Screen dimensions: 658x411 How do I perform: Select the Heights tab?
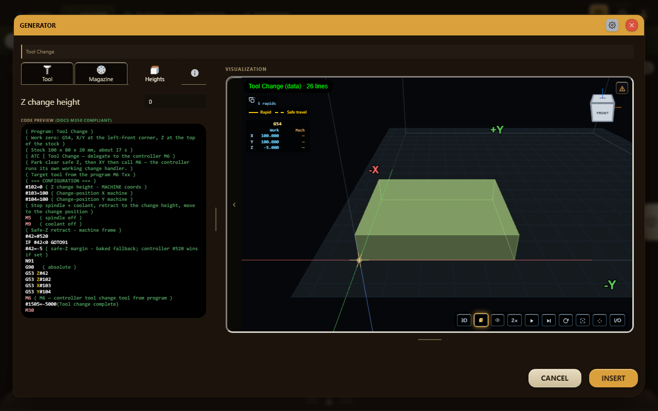(x=155, y=73)
